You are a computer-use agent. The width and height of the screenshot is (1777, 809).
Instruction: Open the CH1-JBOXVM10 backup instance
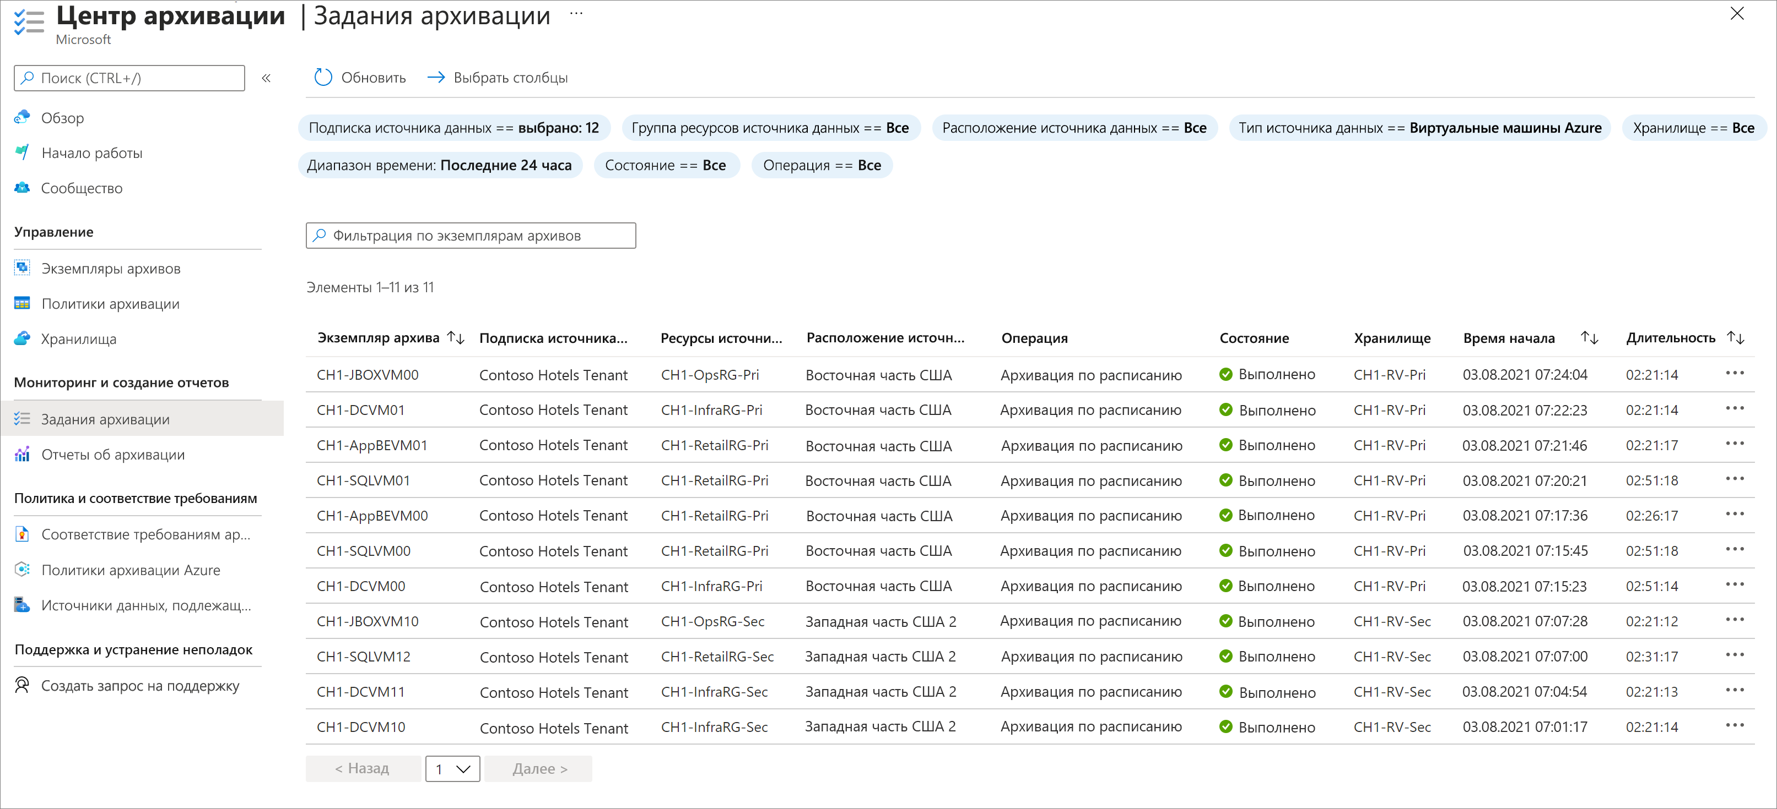(368, 621)
